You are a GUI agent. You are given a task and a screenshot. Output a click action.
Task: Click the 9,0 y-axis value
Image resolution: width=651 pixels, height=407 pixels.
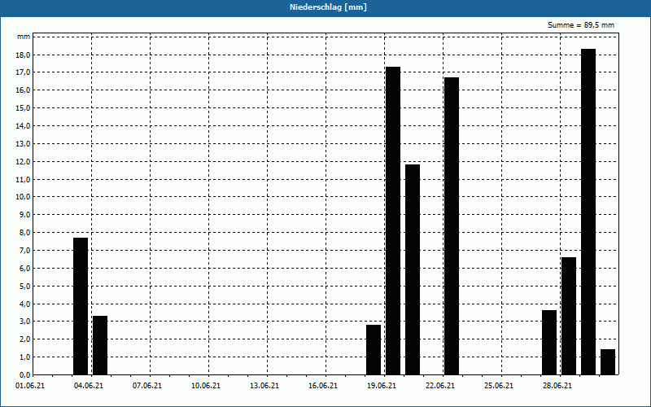coord(24,215)
